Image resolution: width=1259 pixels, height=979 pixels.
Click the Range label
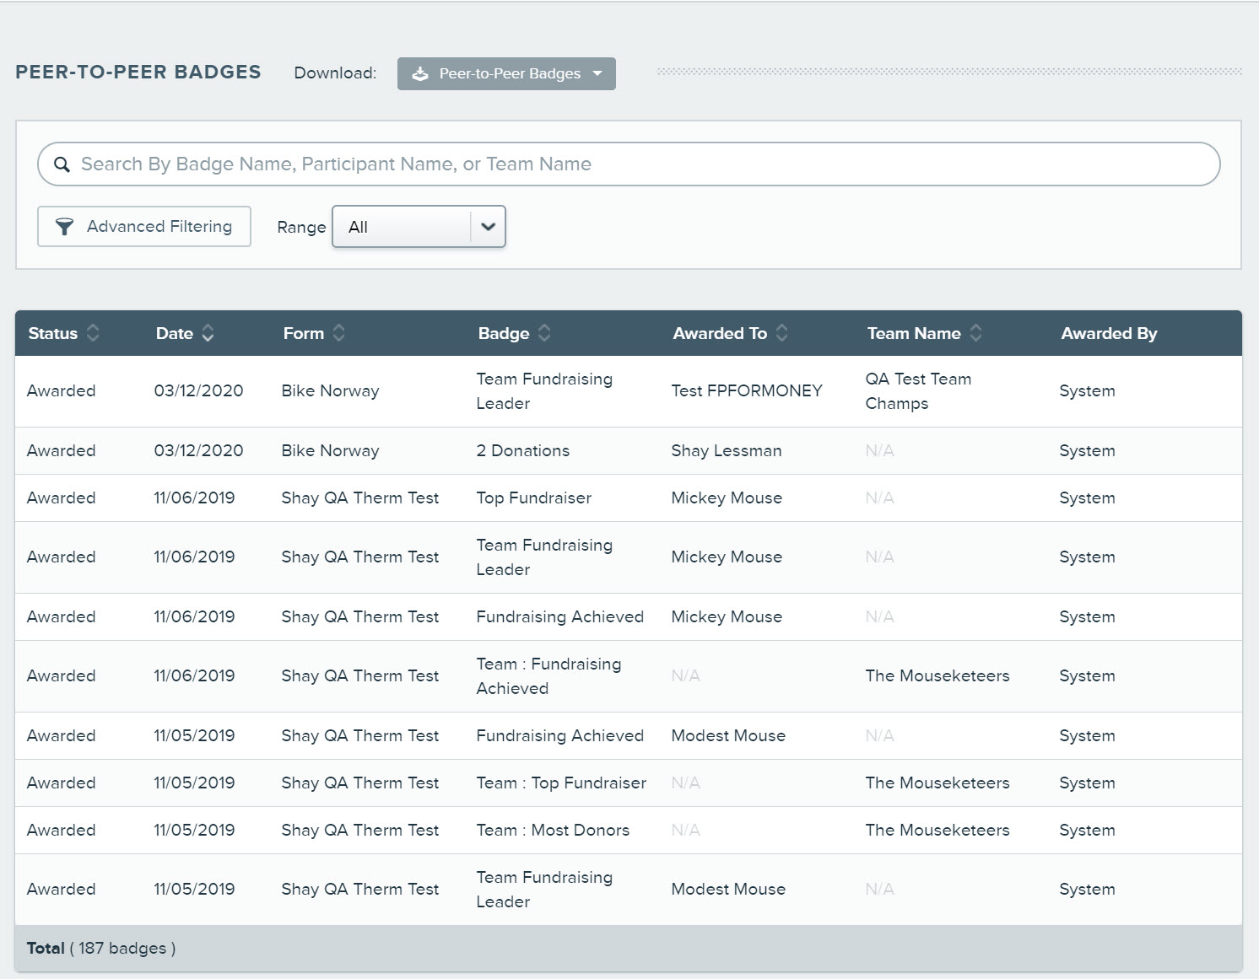[x=301, y=228]
